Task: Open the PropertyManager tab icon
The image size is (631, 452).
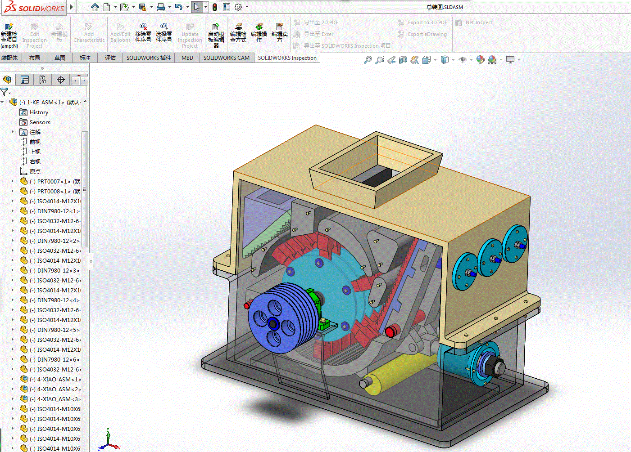Action: 25,80
